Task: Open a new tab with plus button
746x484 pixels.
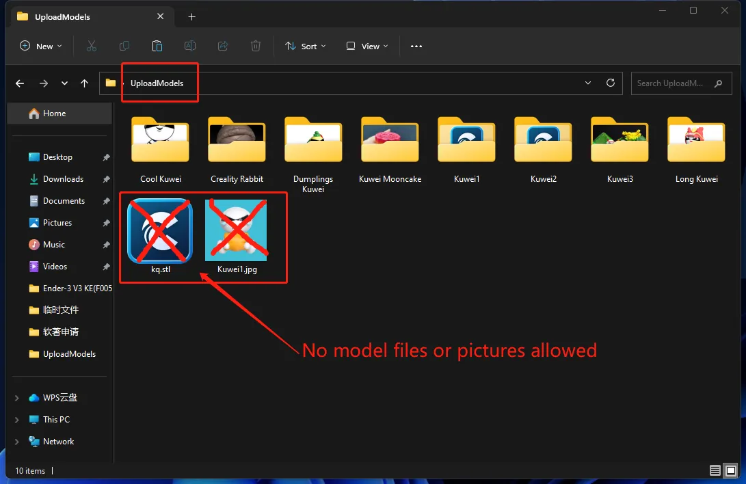Action: point(192,16)
